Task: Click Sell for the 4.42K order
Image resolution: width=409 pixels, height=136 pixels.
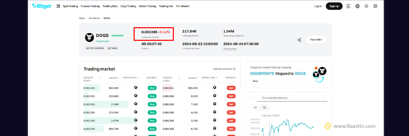Action: [x=231, y=112]
